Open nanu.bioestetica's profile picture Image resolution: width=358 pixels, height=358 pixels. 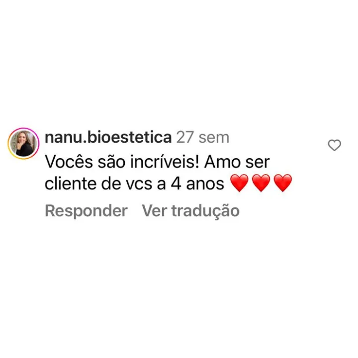point(23,143)
